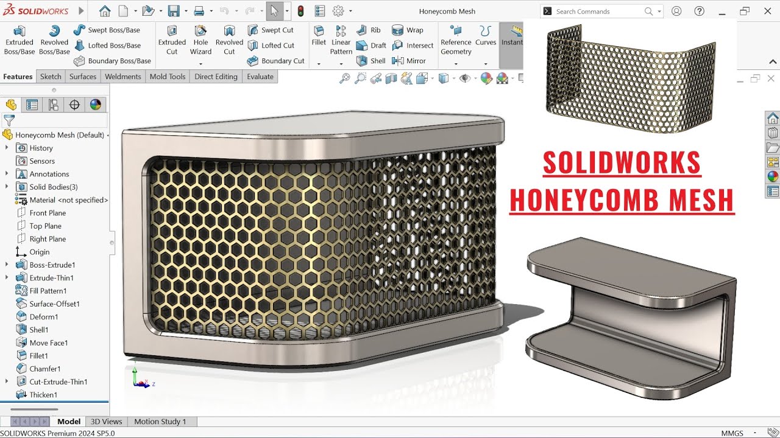Click the feature tree filter field
Image resolution: width=780 pixels, height=438 pixels.
point(54,120)
